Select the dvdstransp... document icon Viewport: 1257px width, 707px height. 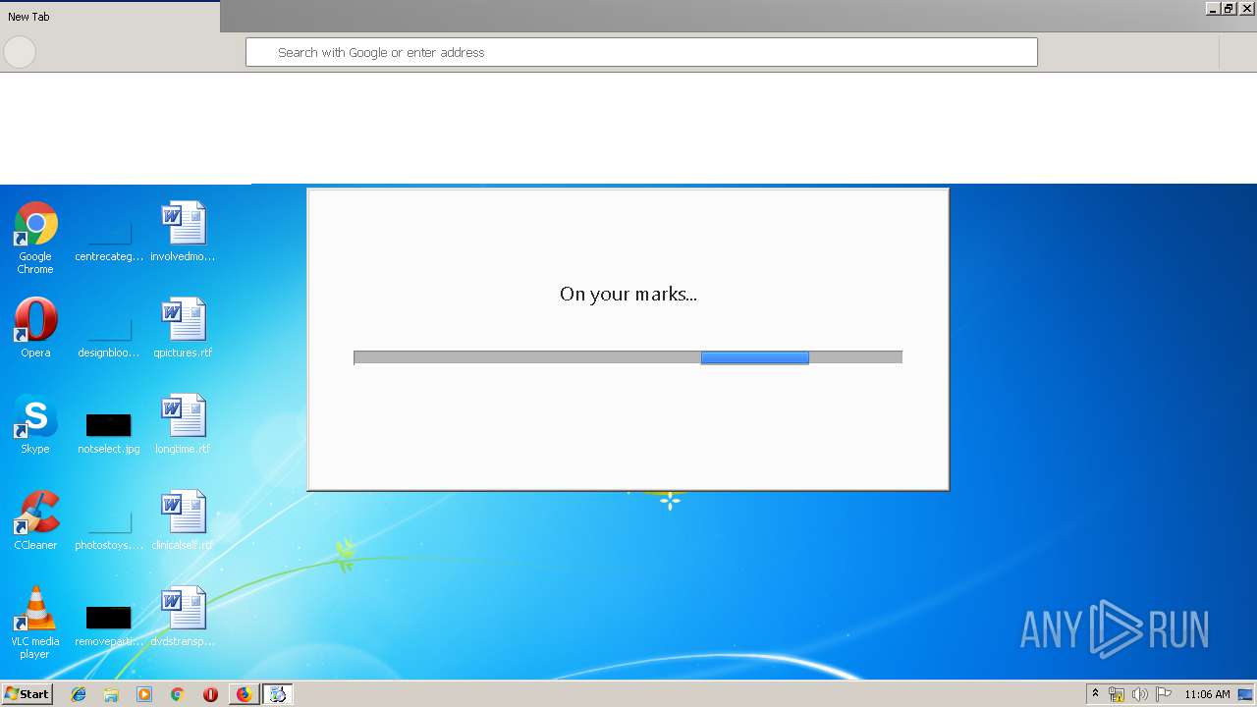click(183, 617)
